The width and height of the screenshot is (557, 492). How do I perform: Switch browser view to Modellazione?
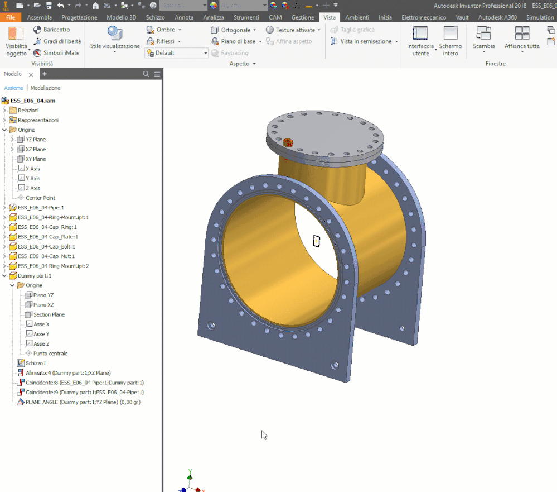(x=45, y=88)
